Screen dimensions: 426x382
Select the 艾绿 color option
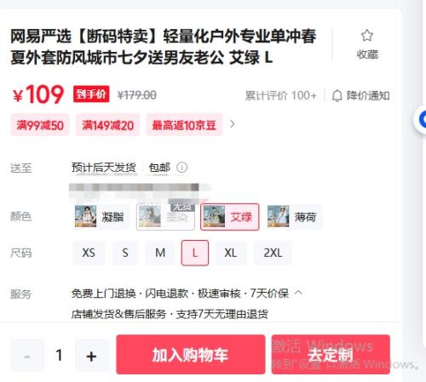click(229, 217)
